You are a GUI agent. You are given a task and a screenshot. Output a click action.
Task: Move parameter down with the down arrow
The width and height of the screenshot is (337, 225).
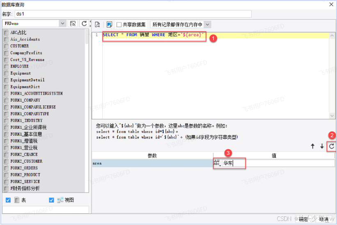point(322,146)
